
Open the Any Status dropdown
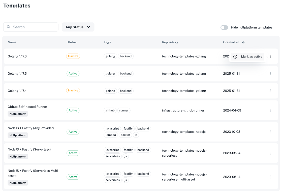pos(78,27)
